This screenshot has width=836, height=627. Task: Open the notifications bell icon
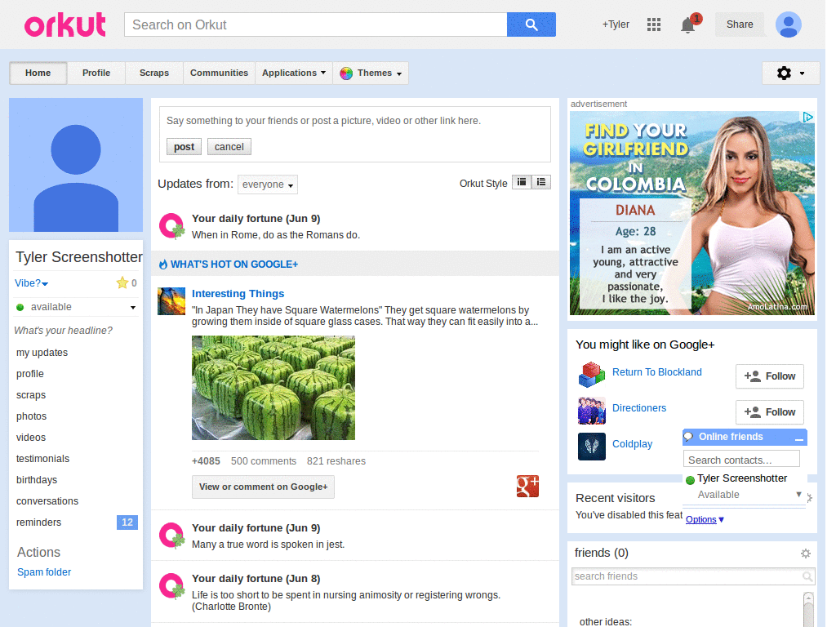coord(687,25)
